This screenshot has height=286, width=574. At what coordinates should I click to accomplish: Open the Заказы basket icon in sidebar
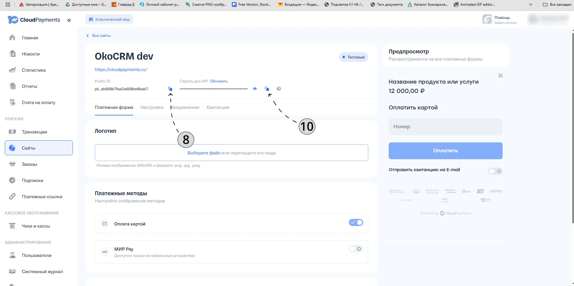(12, 164)
